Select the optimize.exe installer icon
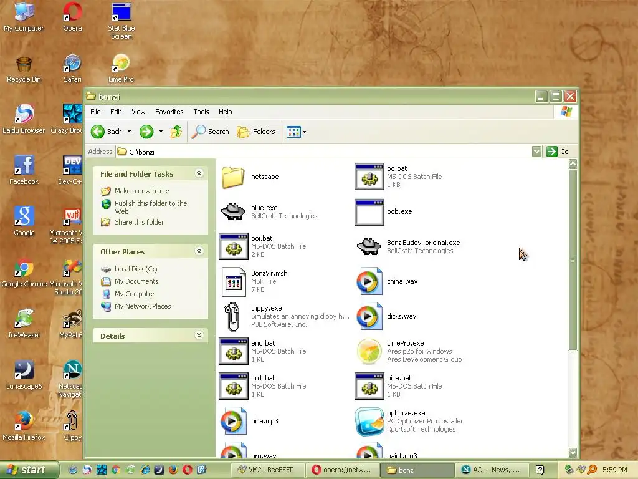 [369, 421]
